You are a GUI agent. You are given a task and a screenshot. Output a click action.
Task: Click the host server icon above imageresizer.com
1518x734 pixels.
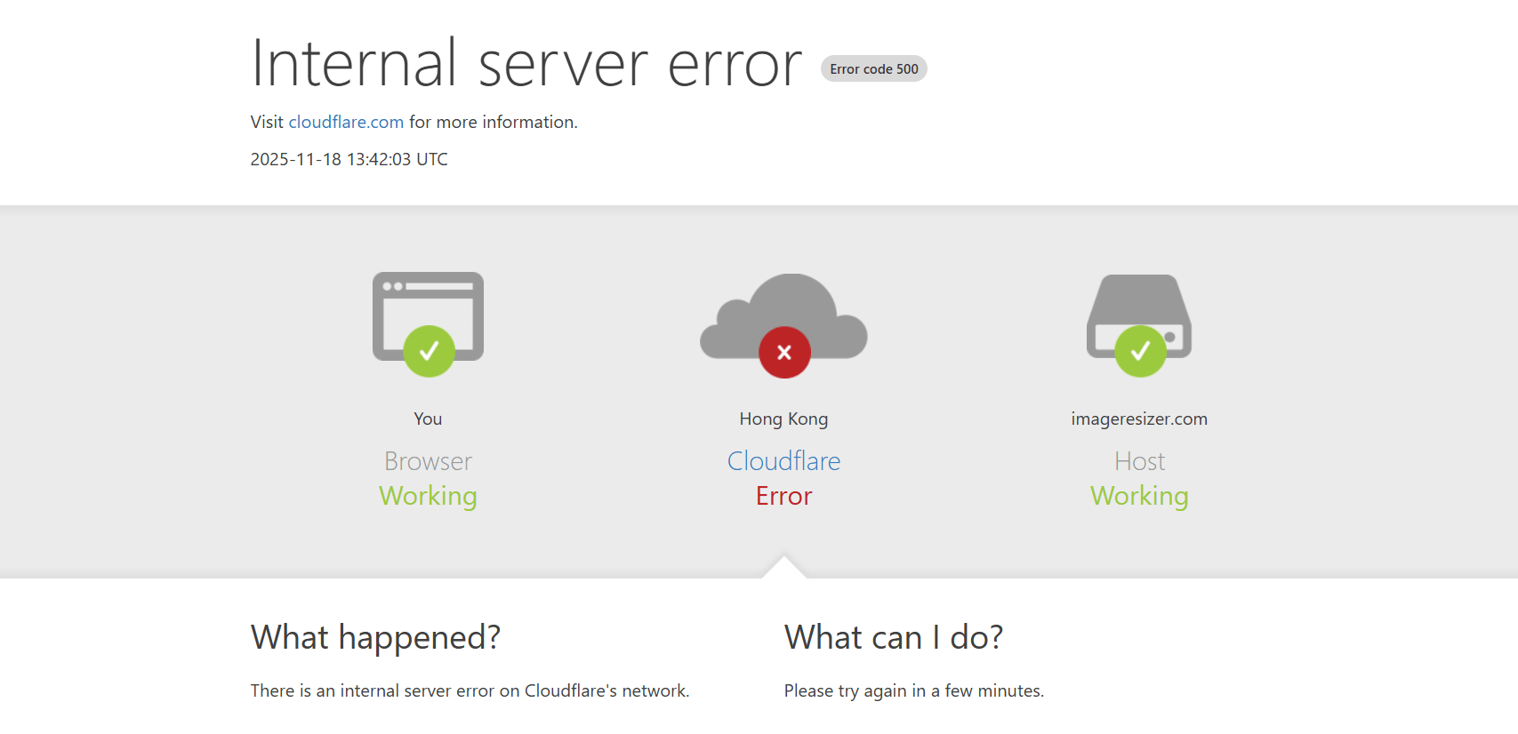(x=1139, y=325)
